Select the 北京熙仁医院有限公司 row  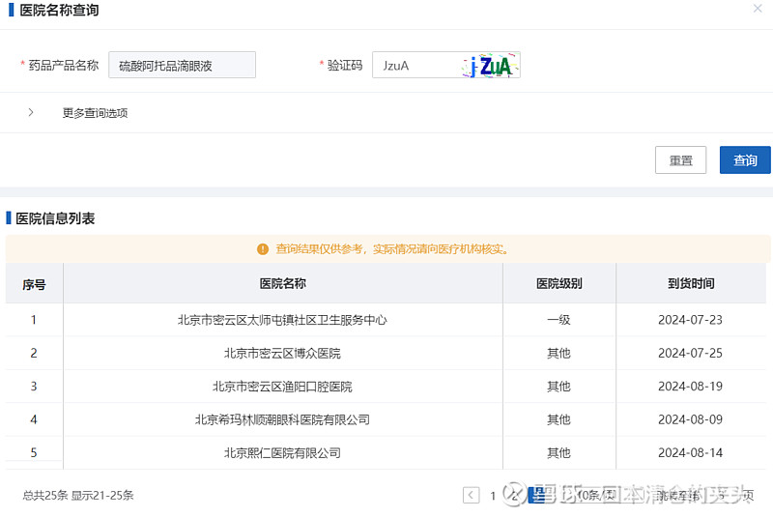282,453
